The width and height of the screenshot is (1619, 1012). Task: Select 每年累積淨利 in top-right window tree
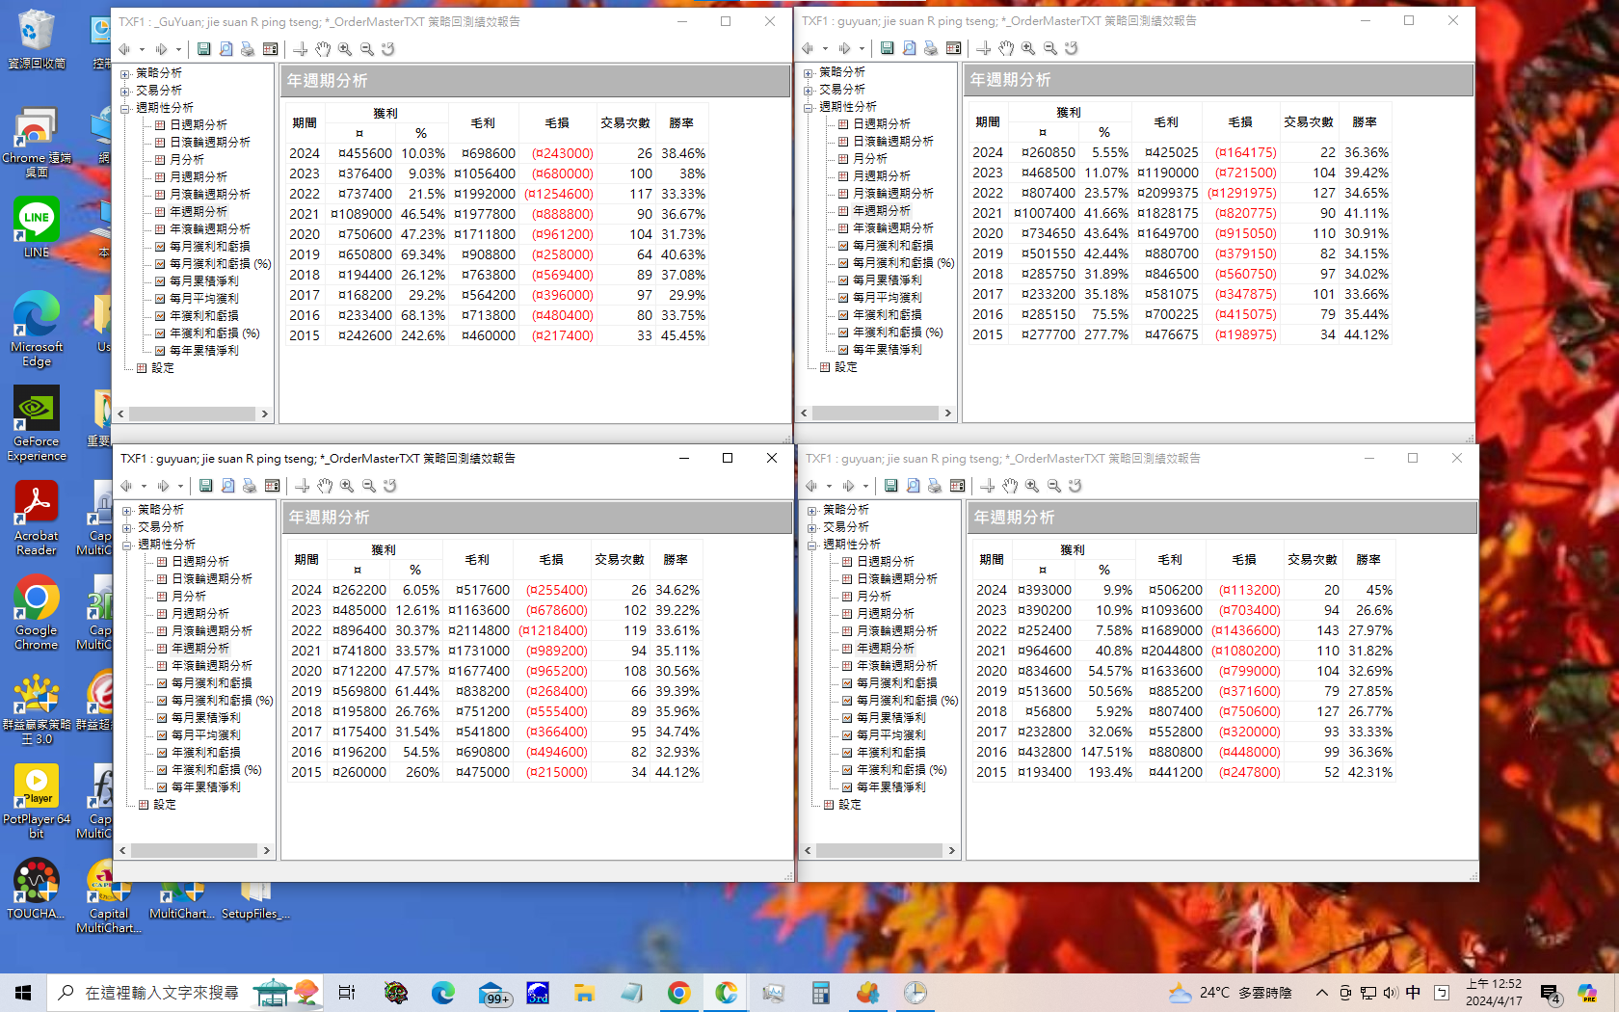coord(888,350)
